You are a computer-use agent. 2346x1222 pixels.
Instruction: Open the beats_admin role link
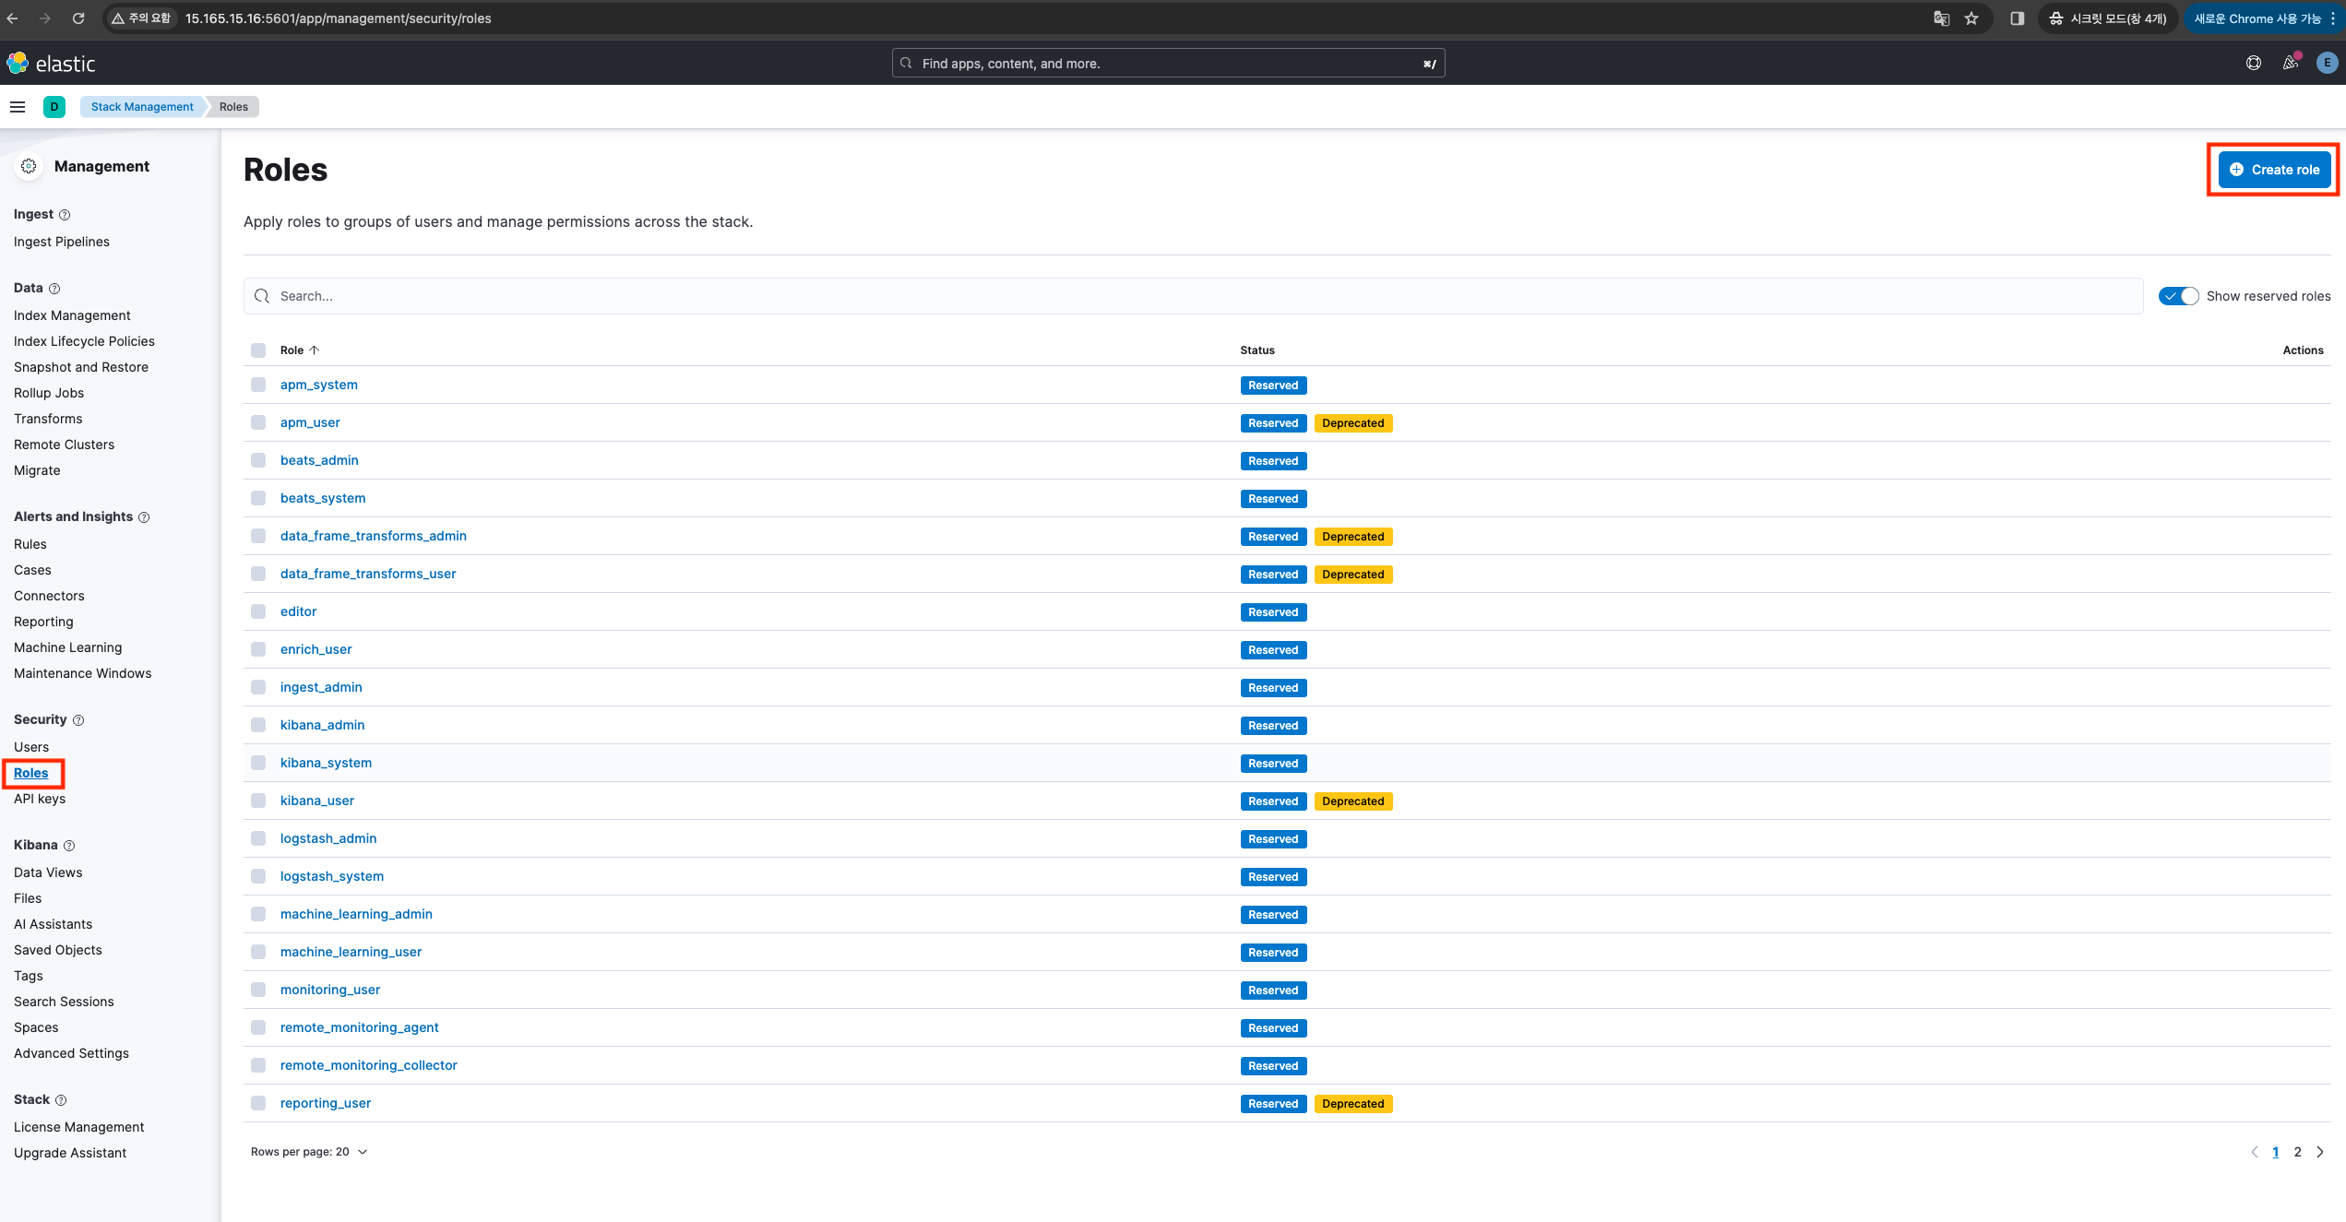click(x=319, y=460)
